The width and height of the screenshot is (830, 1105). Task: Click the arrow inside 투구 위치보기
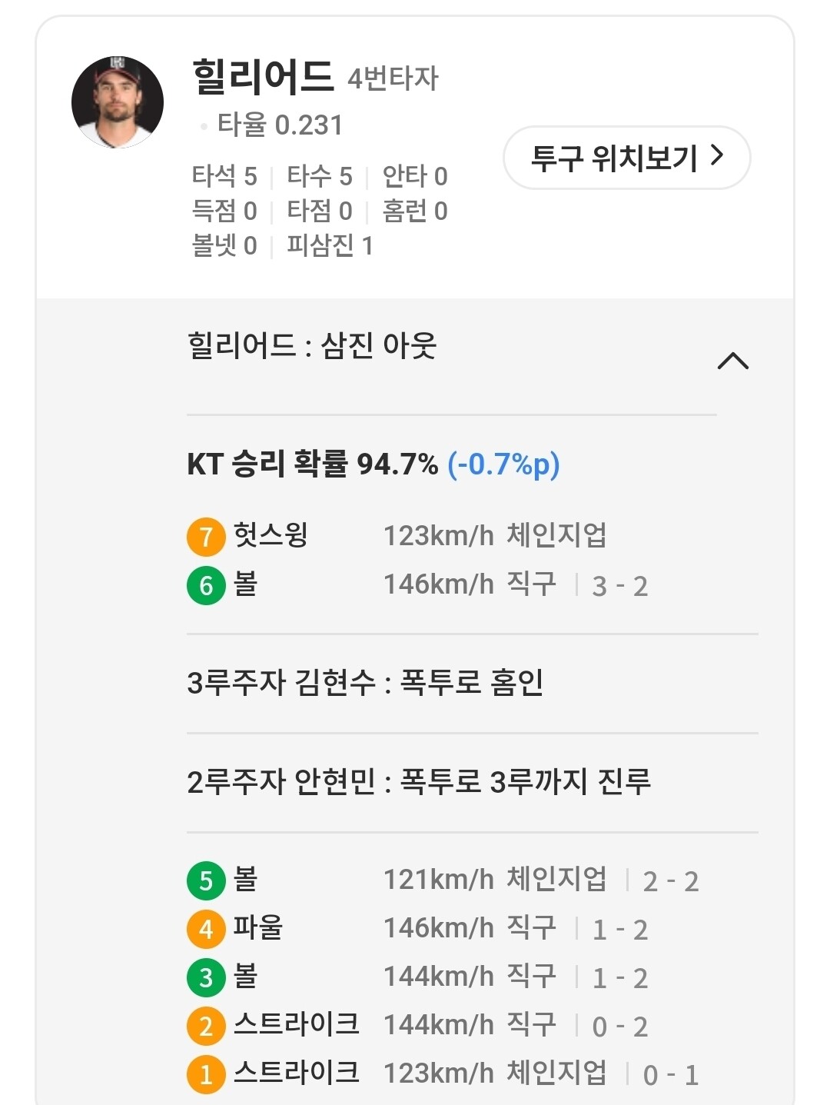click(716, 156)
